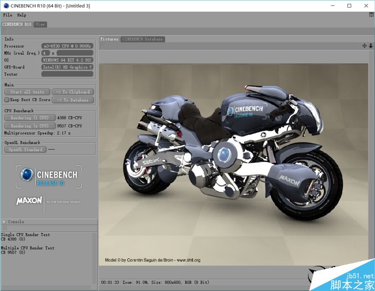Image resolution: width=375 pixels, height=291 pixels.
Task: Click the grip icon below the Pictures tab
Action: (103, 46)
